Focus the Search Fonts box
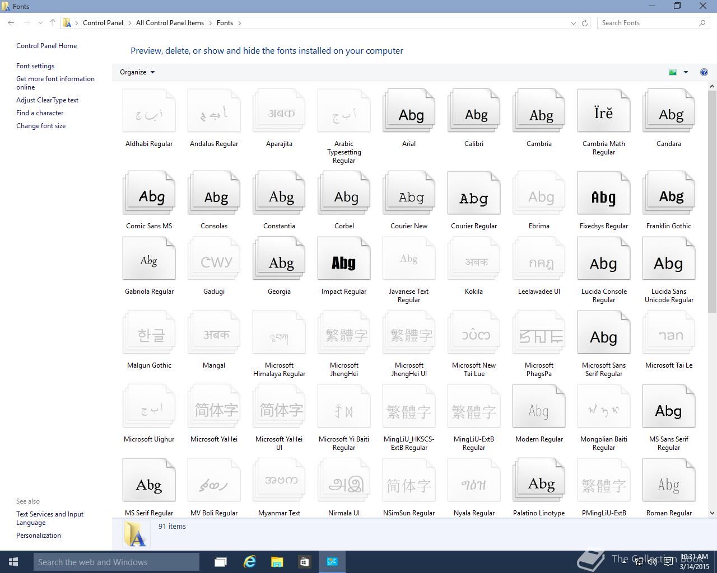This screenshot has width=717, height=573. click(653, 23)
